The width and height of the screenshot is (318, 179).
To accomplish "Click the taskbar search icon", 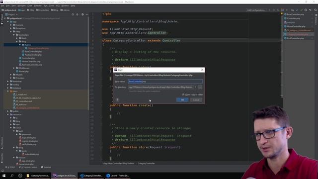I will (x=12, y=176).
